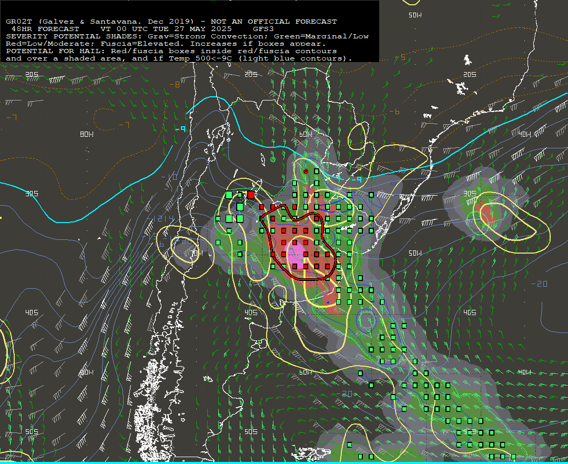568x464 pixels.
Task: Click the small green circle marker
Action: pos(273,159)
